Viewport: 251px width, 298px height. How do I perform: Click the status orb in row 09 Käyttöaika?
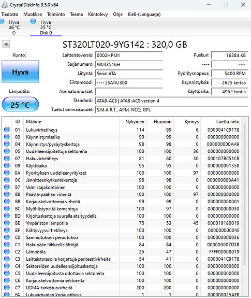7,165
